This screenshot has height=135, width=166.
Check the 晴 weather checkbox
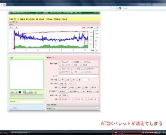pyautogui.click(x=60, y=79)
